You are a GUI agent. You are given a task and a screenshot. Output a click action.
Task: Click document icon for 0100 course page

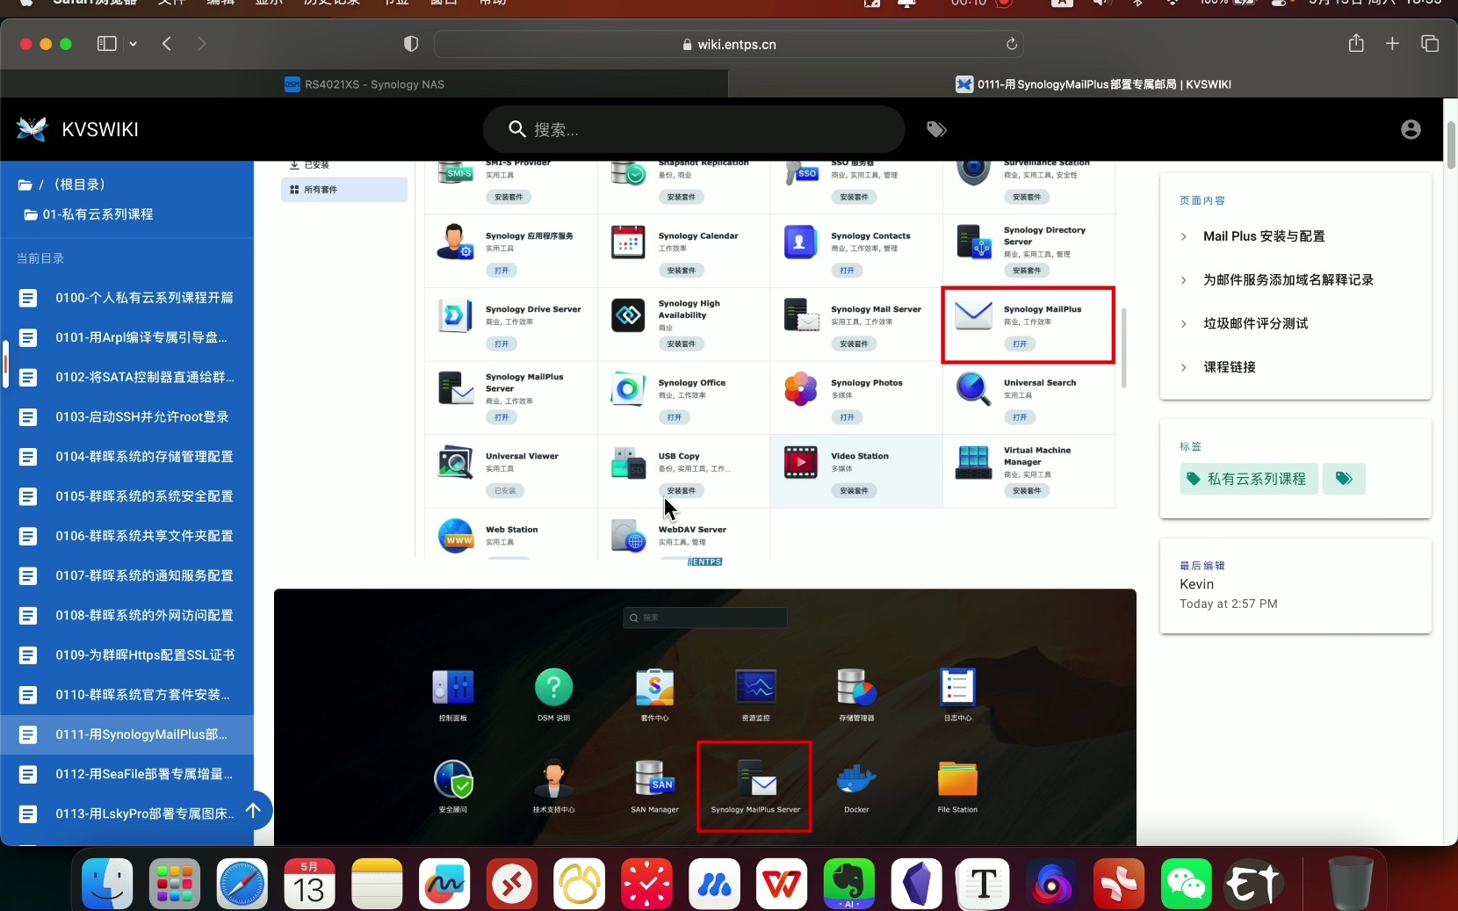pyautogui.click(x=28, y=298)
